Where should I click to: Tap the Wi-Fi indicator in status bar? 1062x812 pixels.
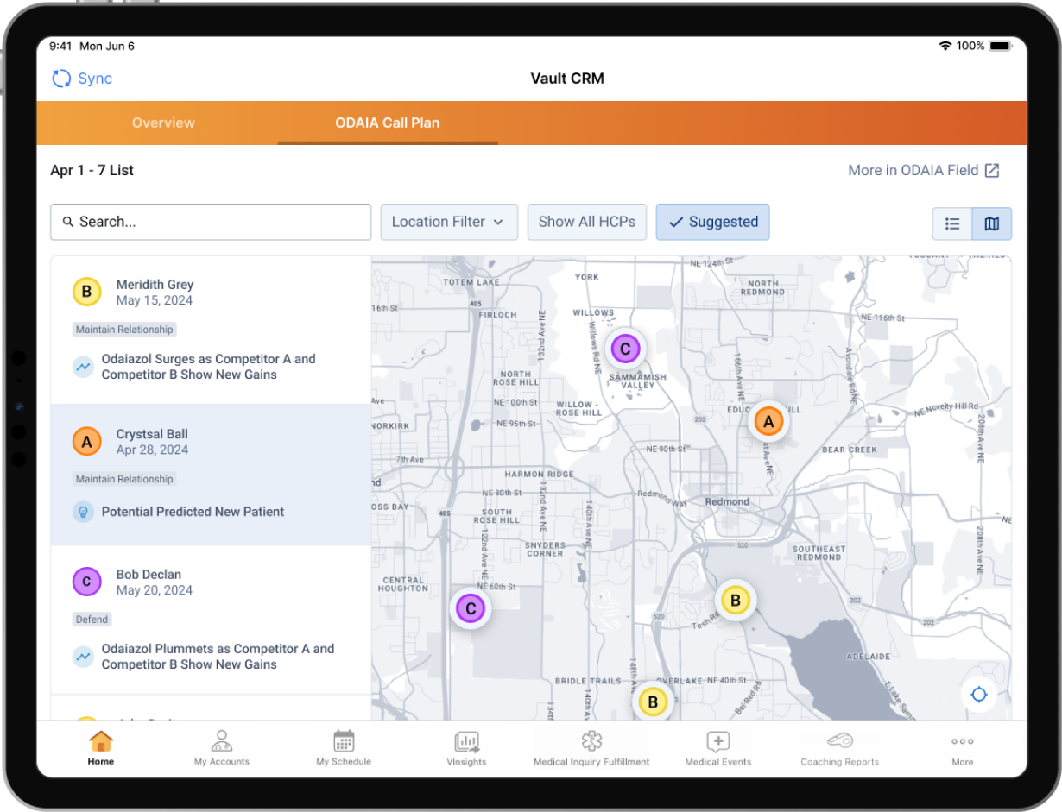(x=945, y=46)
